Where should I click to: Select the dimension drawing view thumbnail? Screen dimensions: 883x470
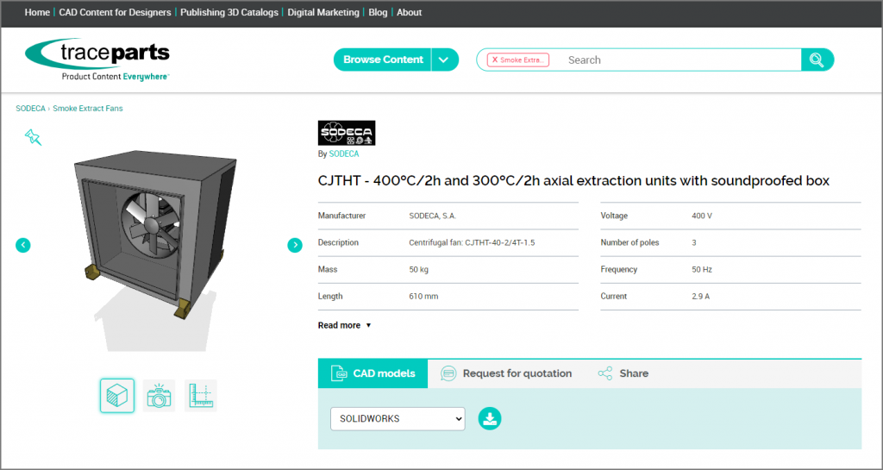(201, 396)
